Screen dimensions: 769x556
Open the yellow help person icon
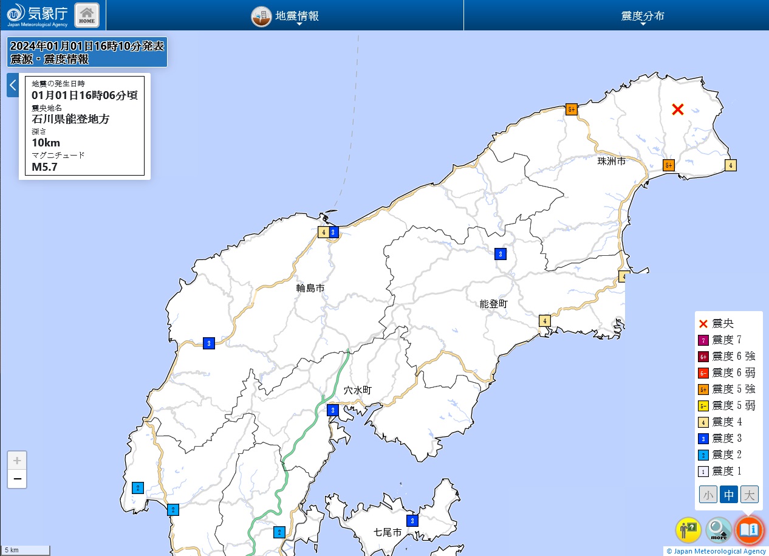(688, 530)
